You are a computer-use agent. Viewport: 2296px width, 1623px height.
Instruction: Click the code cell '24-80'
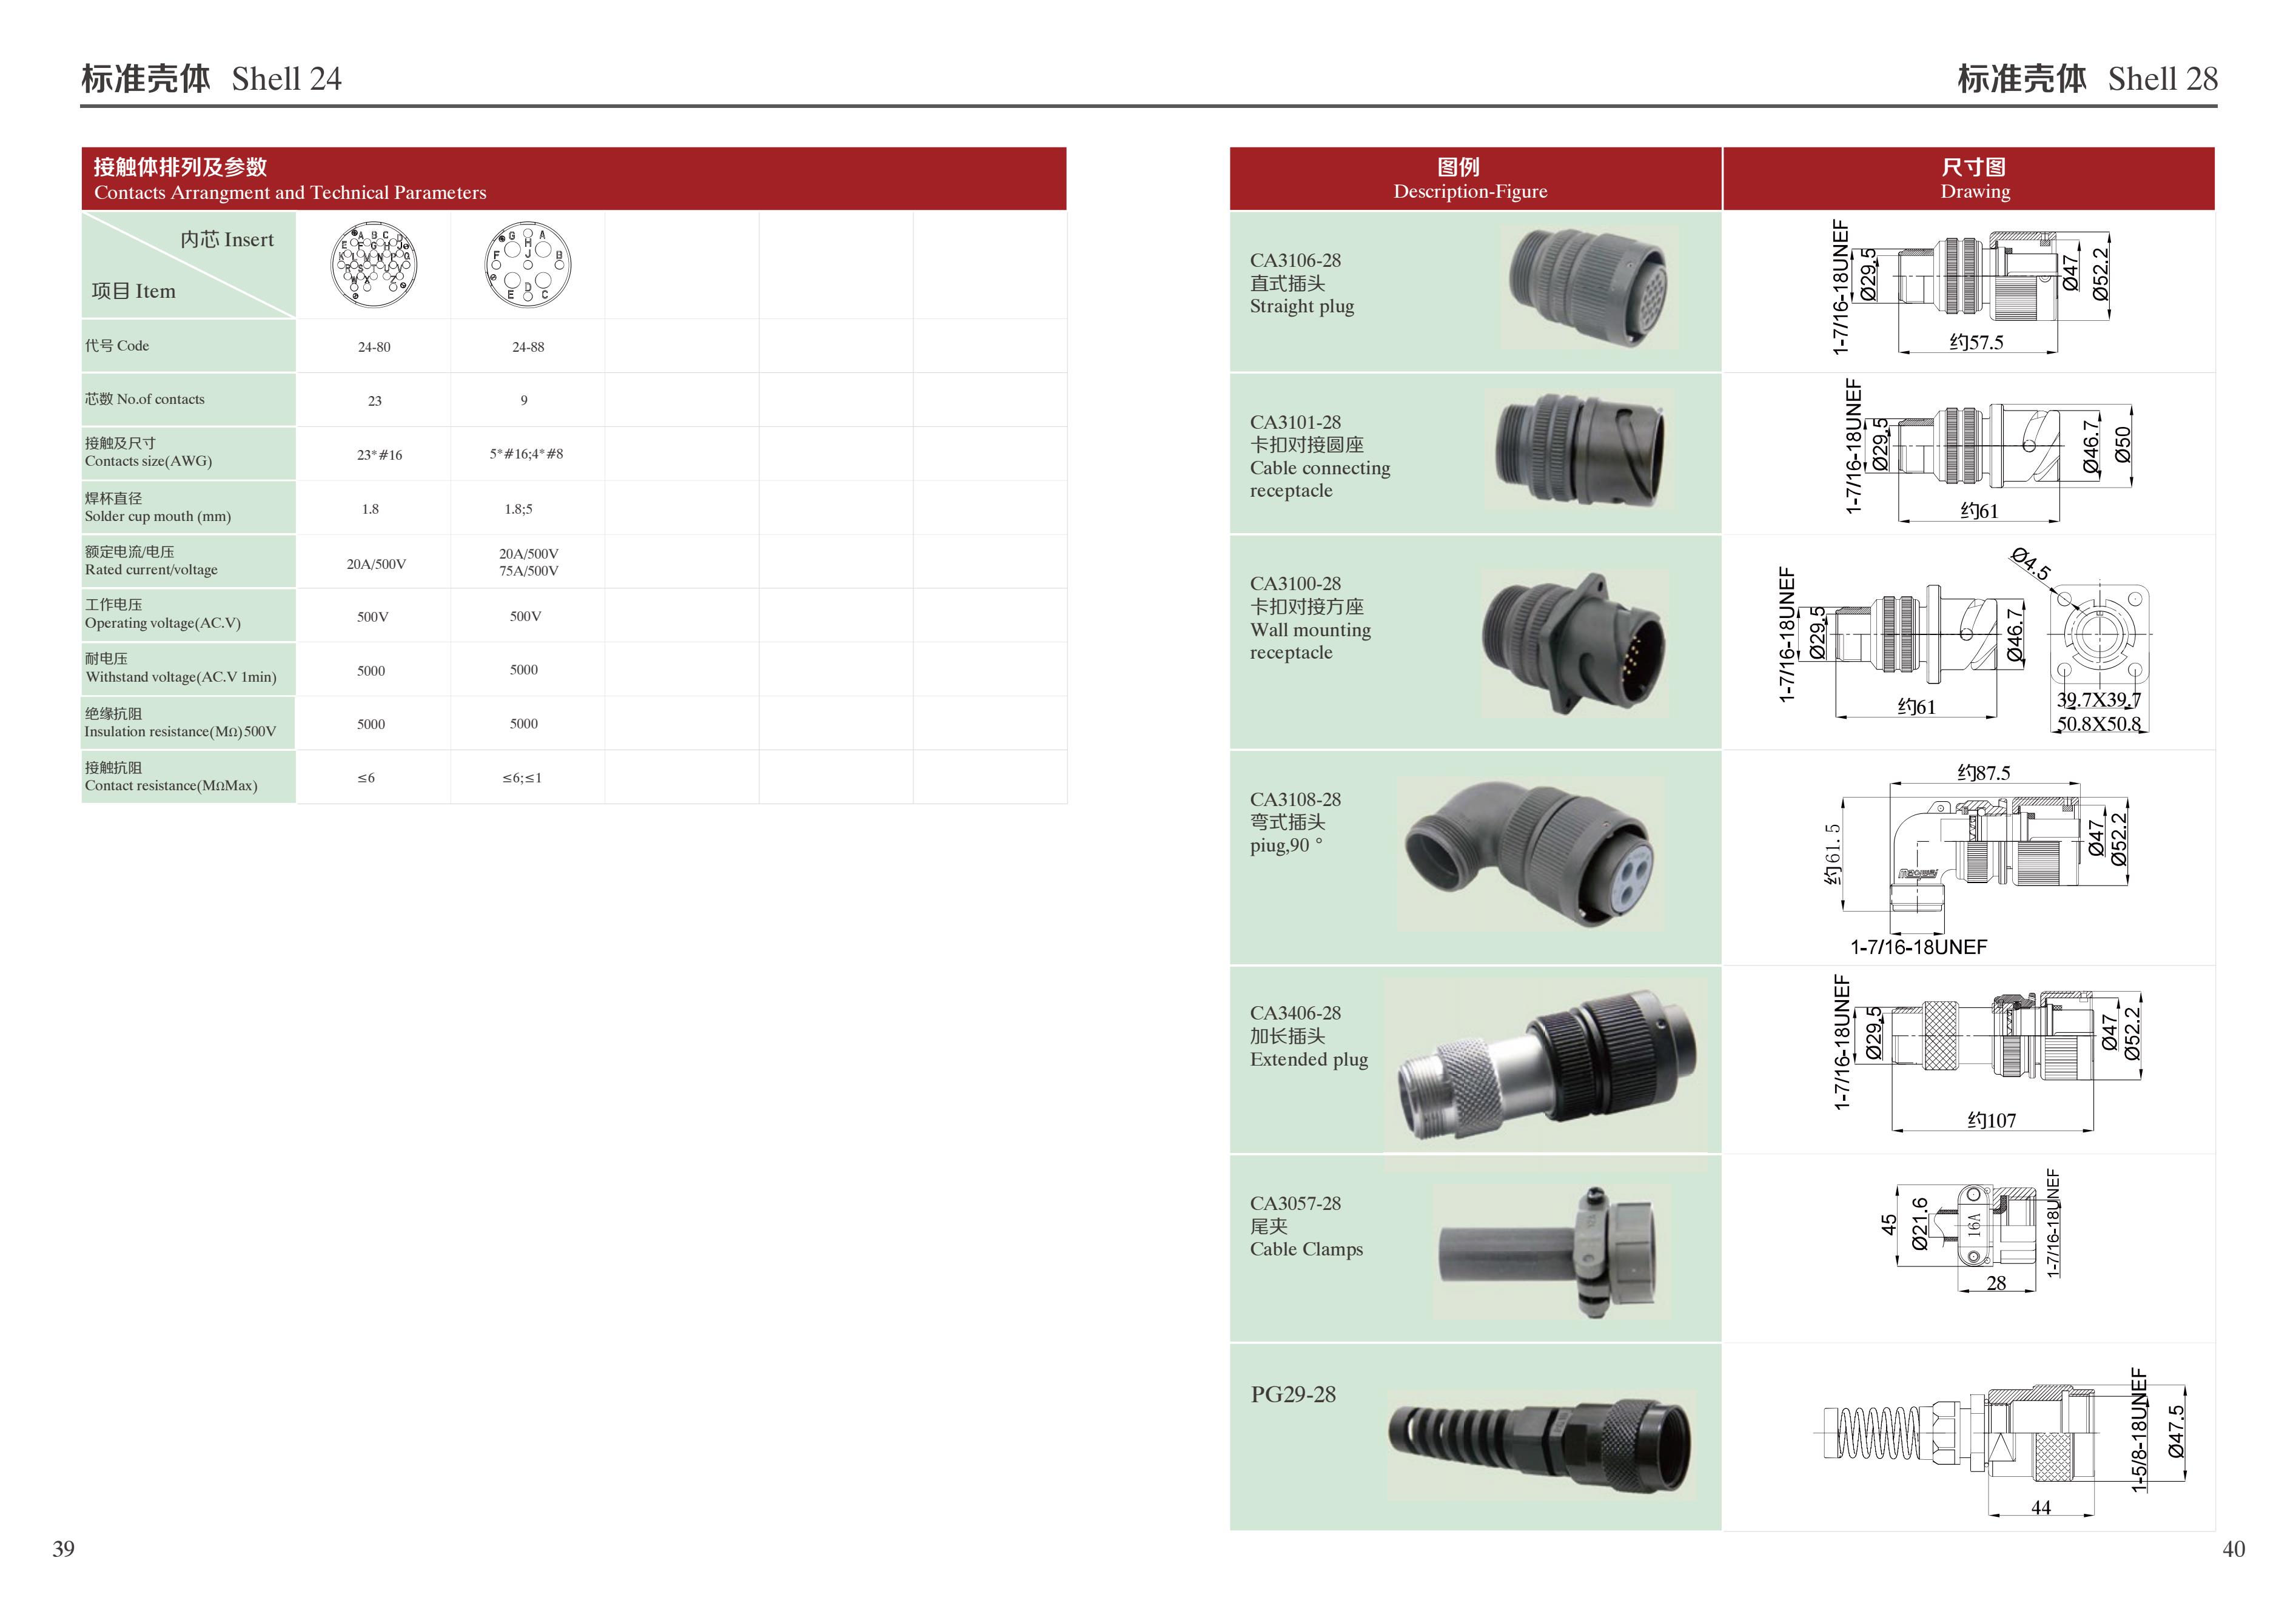pos(374,347)
